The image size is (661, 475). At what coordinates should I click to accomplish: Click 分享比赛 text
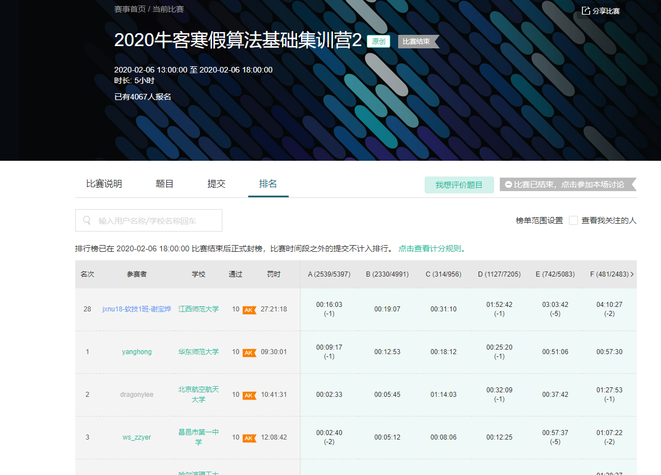coord(606,11)
